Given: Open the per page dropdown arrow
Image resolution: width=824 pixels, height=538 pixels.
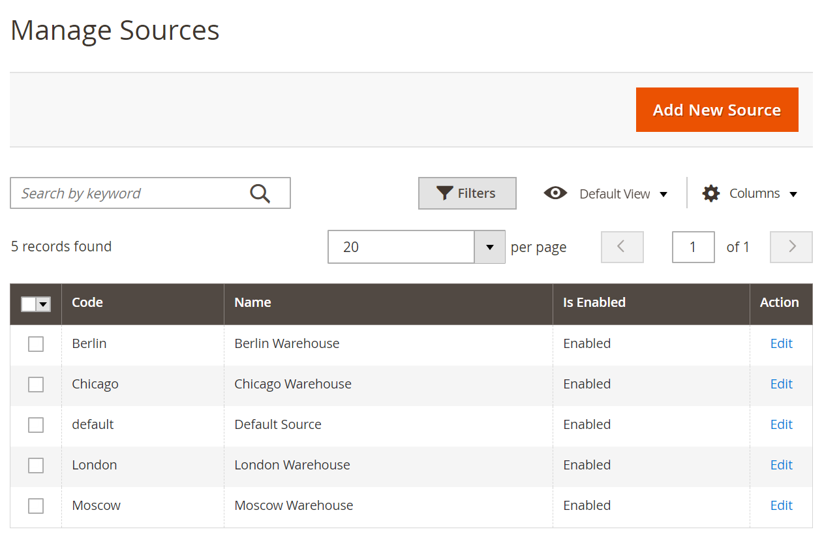Looking at the screenshot, I should (489, 247).
